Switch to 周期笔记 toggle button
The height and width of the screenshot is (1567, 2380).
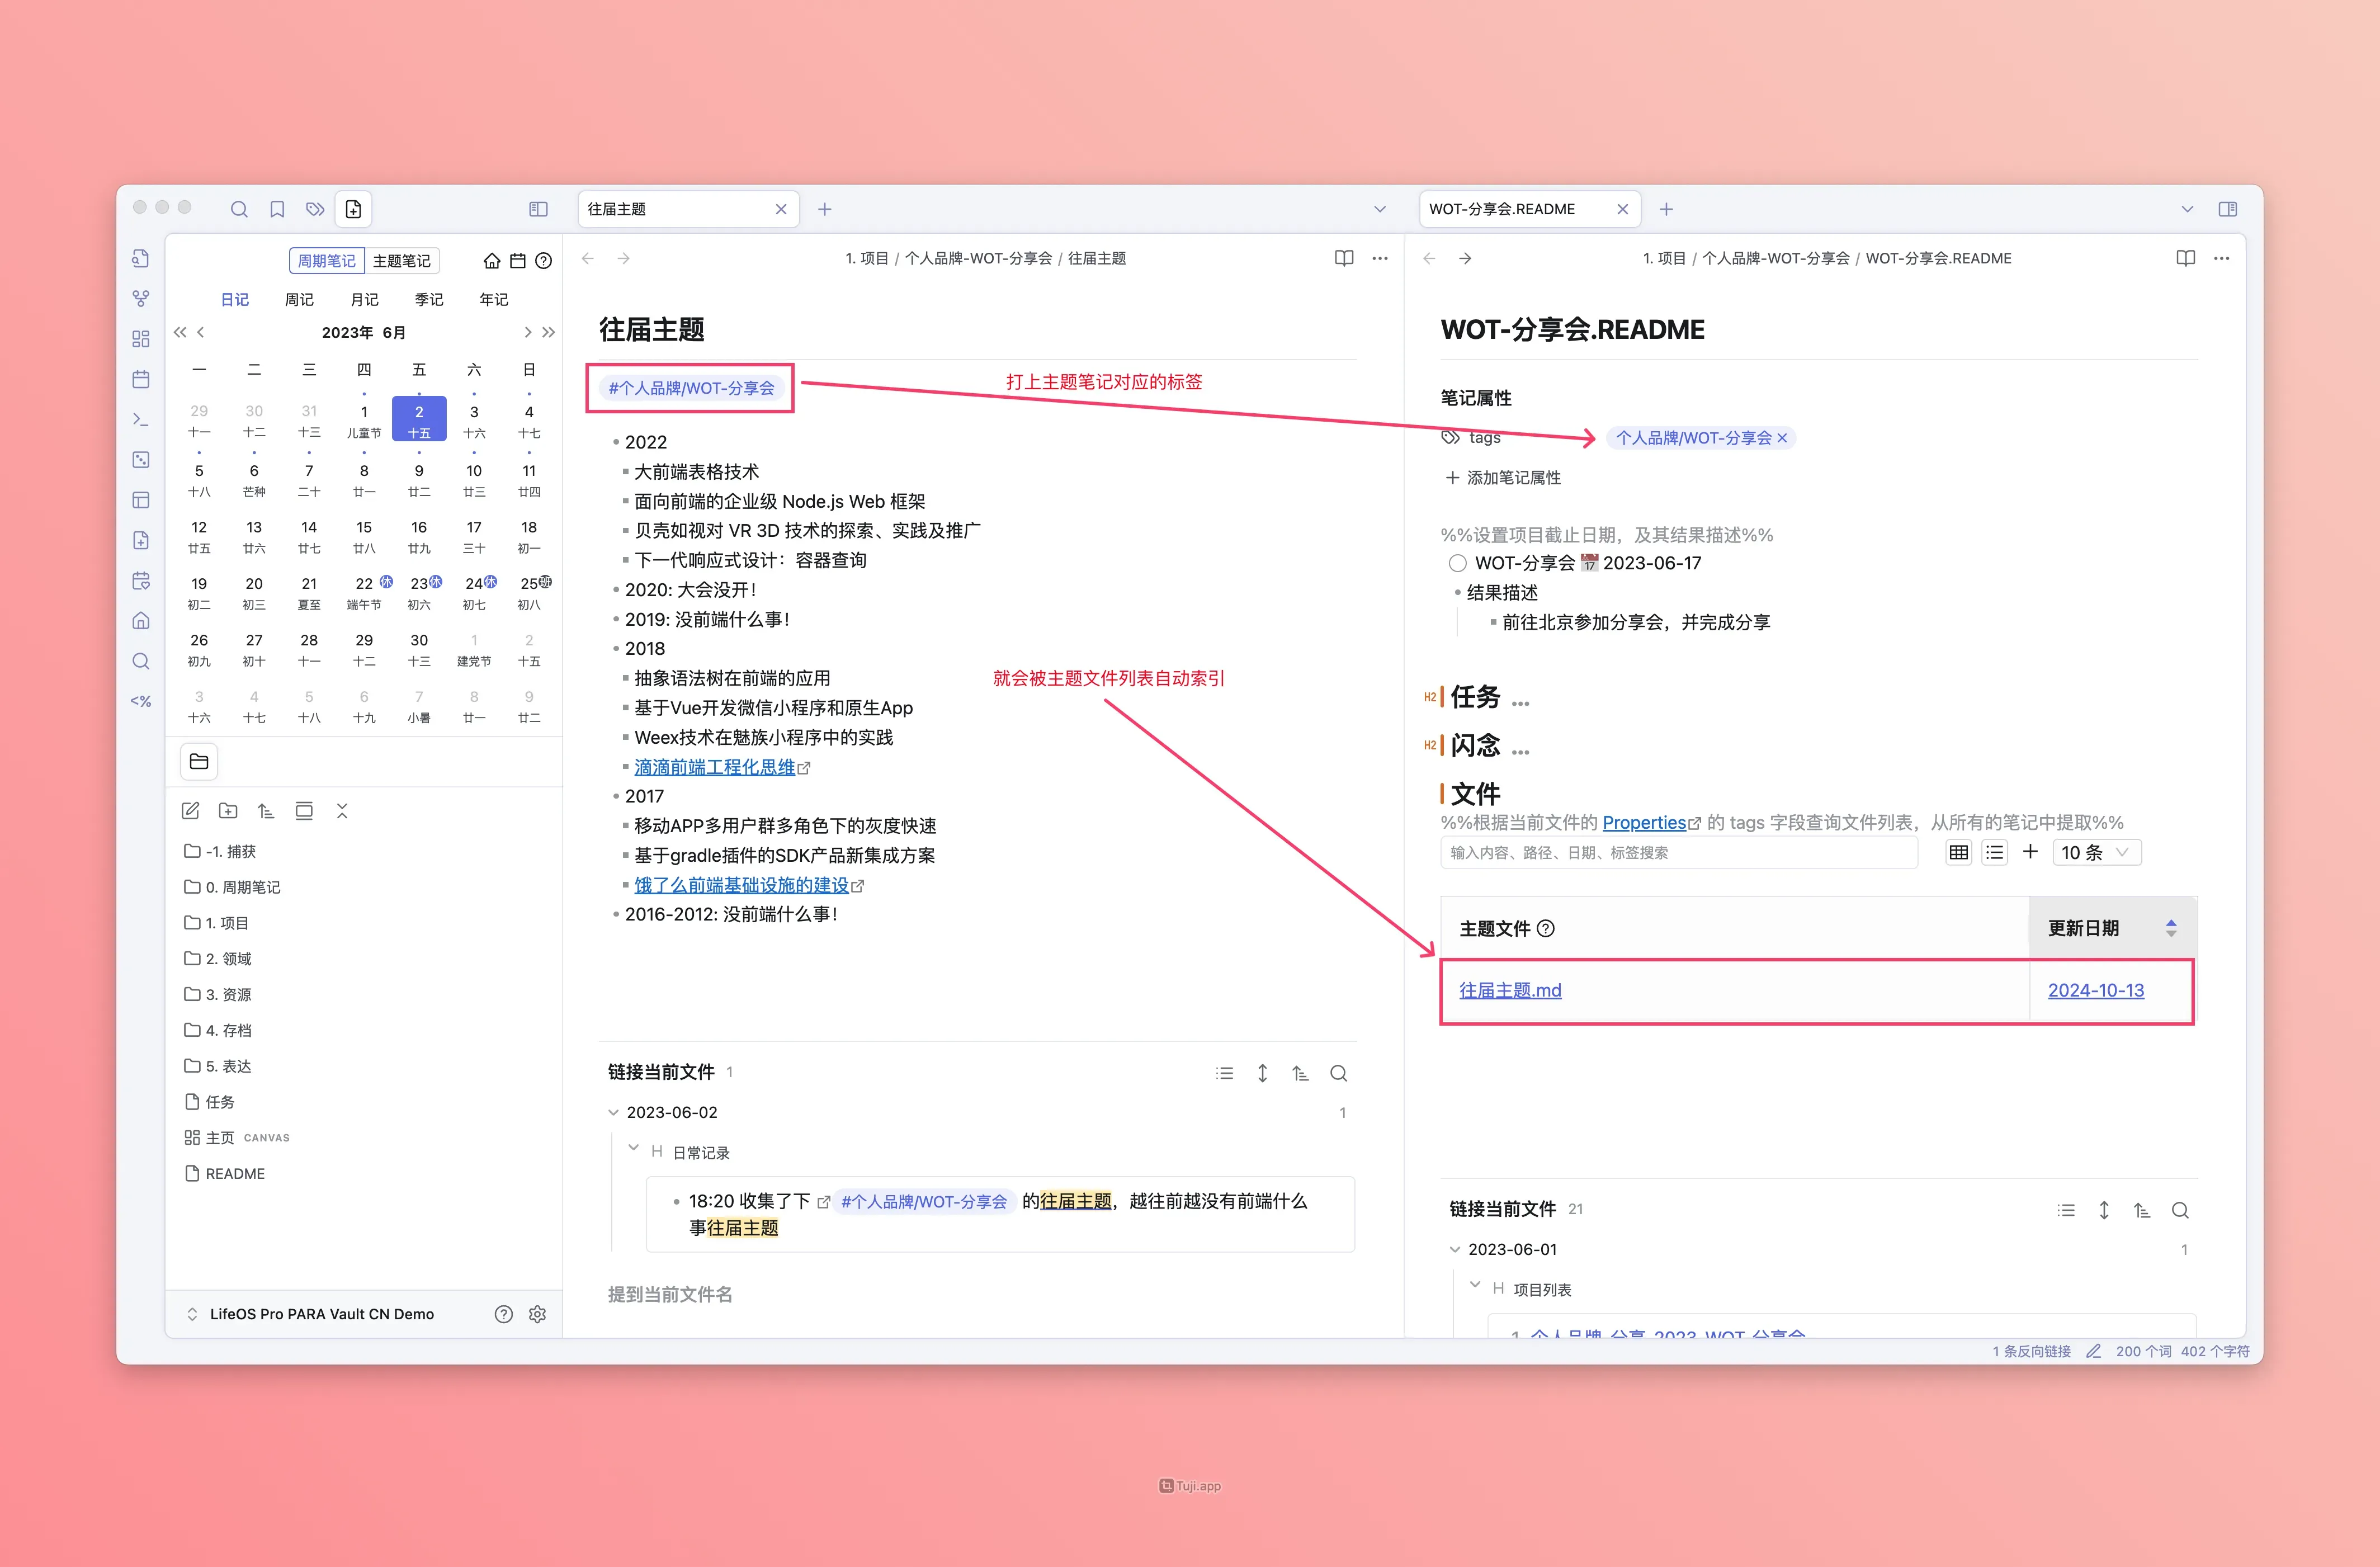tap(326, 261)
